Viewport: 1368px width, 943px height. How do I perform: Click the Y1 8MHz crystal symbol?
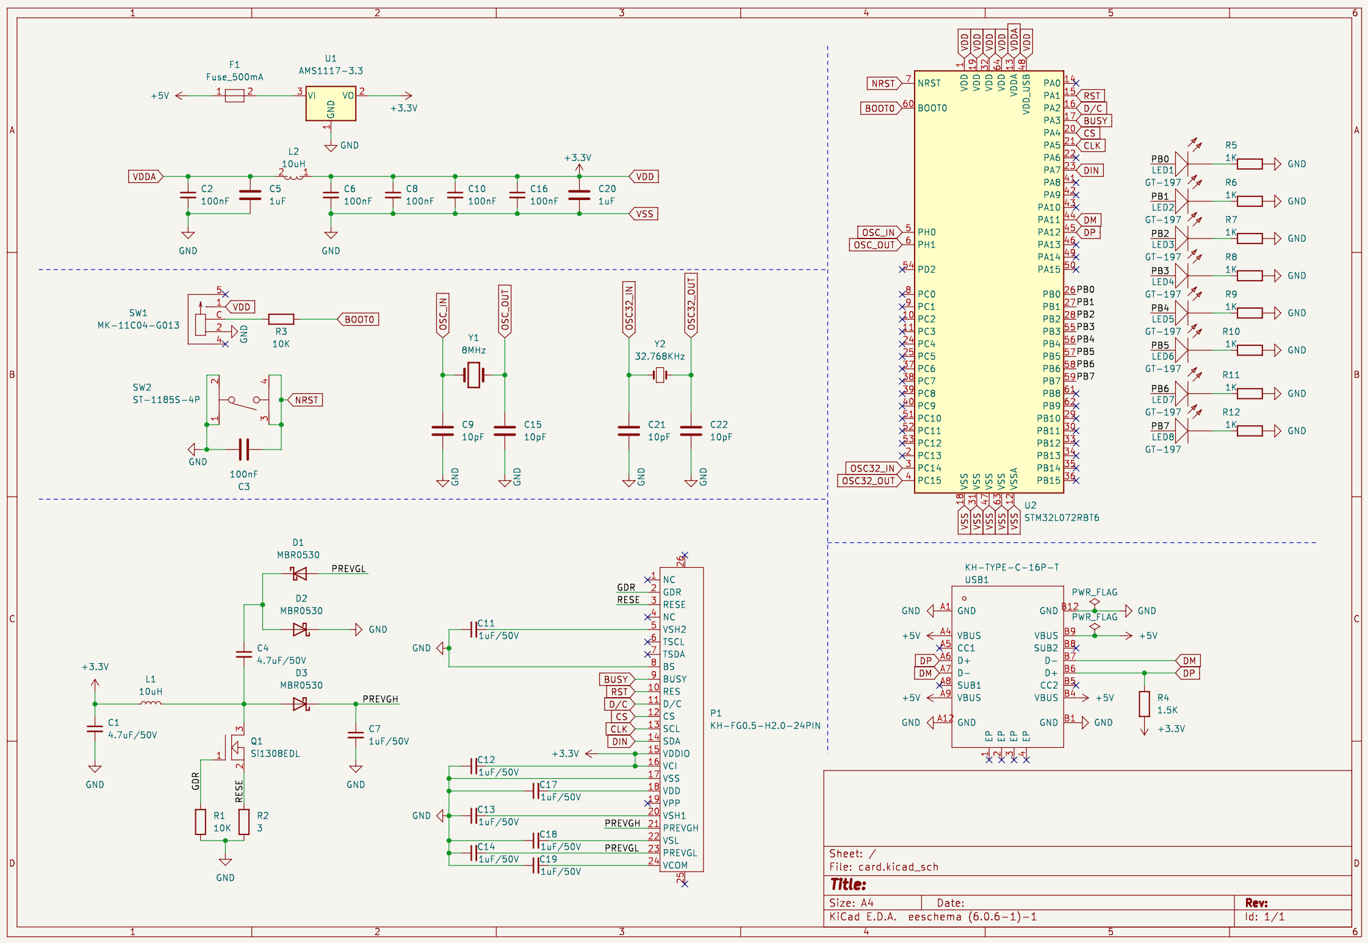[x=473, y=375]
